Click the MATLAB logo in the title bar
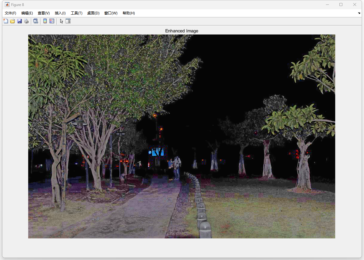Screen dimensions: 364x260 [x=7, y=4]
